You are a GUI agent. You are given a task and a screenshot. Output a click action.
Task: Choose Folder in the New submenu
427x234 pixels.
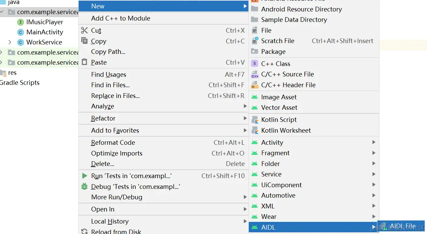tap(314, 164)
